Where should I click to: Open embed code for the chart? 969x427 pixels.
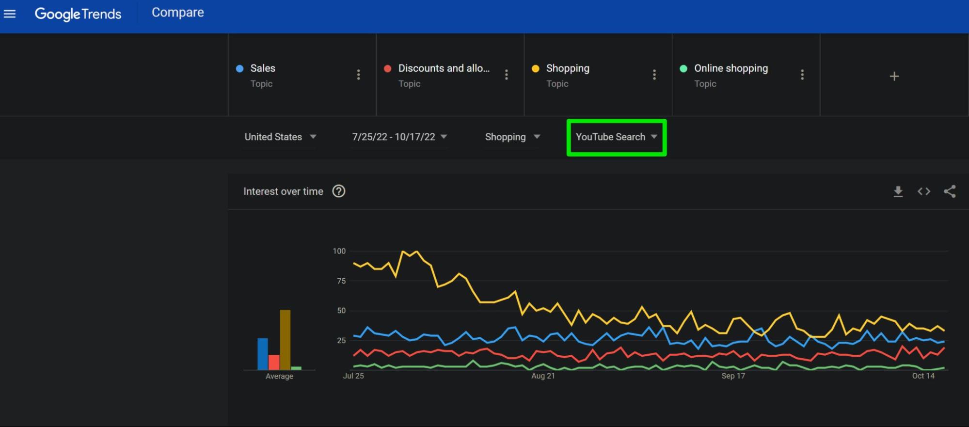click(924, 191)
